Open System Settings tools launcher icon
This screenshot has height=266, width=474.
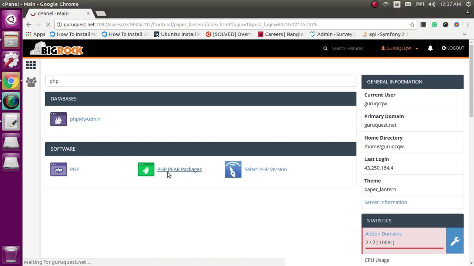click(x=11, y=60)
